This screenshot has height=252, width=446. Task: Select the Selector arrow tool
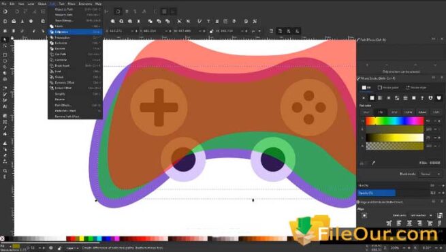(x=5, y=40)
